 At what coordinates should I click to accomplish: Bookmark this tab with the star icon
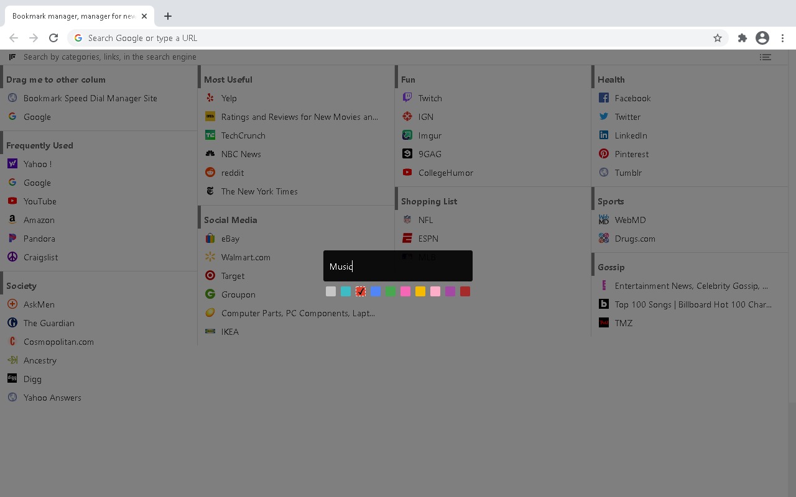click(718, 38)
